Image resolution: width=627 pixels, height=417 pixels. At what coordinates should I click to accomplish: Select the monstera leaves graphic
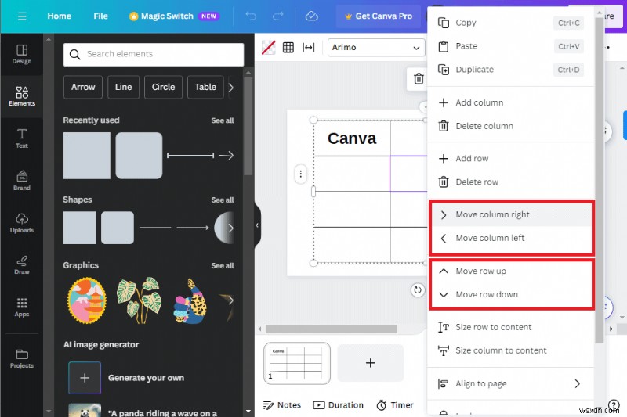pos(139,300)
